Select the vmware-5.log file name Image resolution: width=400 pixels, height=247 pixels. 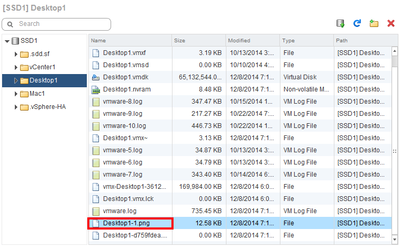coord(122,150)
